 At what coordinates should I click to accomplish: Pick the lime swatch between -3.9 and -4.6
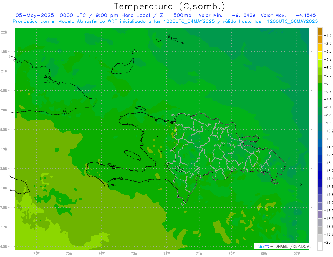(320, 63)
